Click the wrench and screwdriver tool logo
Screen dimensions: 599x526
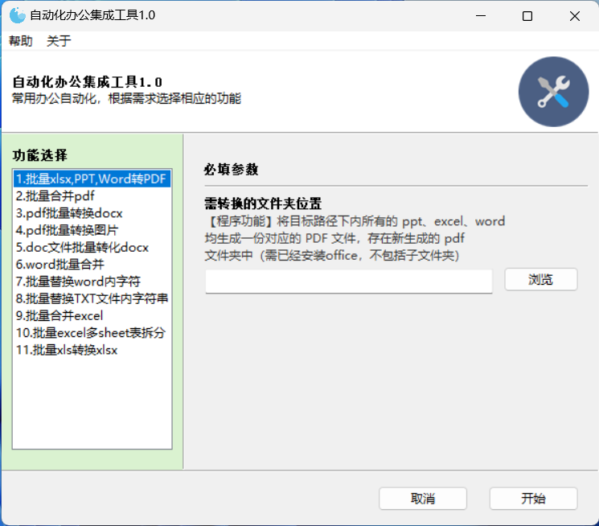553,92
